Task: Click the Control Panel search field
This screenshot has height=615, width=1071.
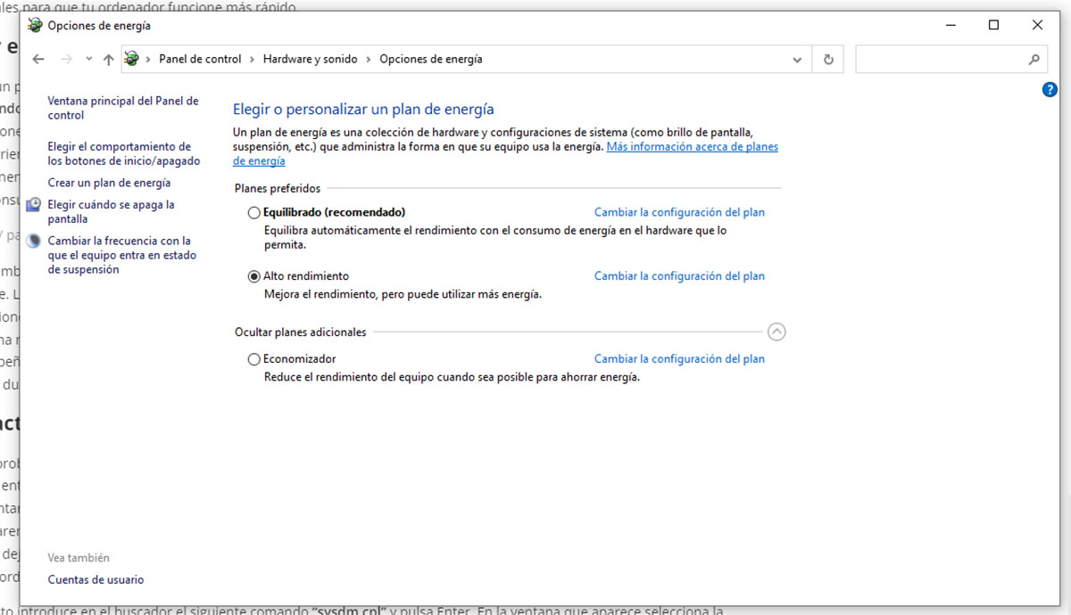Action: pyautogui.click(x=937, y=60)
